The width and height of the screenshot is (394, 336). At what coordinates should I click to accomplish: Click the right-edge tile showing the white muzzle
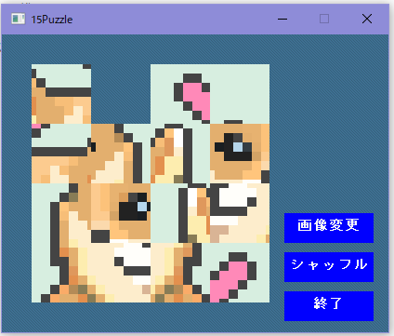pos(240,213)
